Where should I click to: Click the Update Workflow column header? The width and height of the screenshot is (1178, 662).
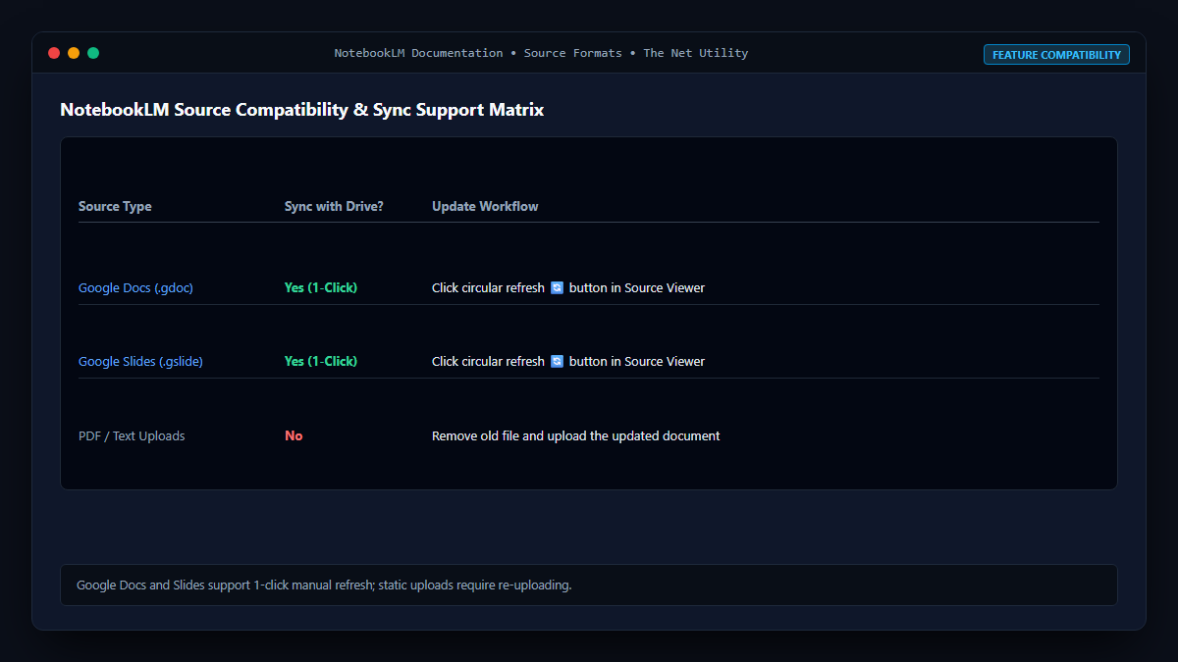[485, 207]
